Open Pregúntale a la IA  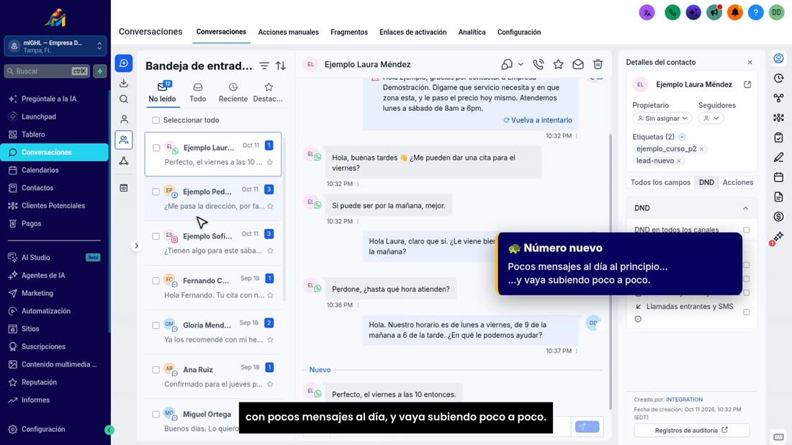click(49, 99)
